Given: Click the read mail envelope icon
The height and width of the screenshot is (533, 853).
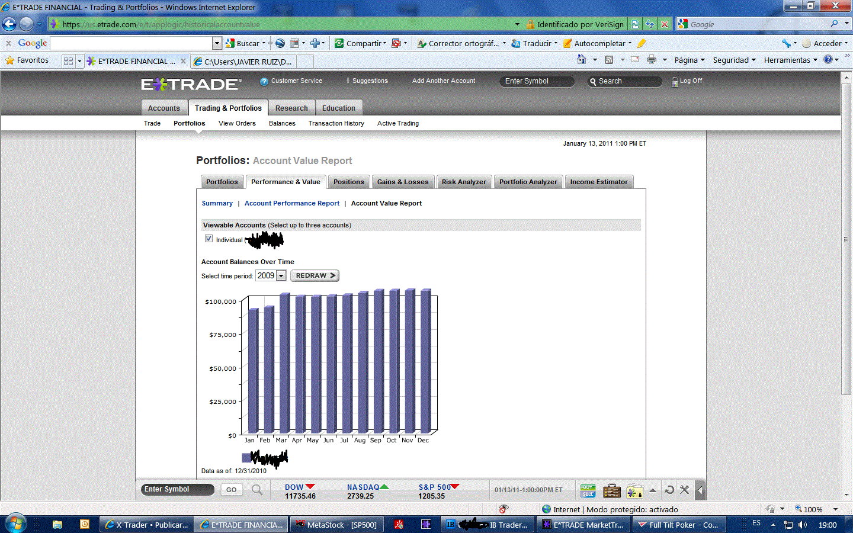Looking at the screenshot, I should click(x=635, y=59).
